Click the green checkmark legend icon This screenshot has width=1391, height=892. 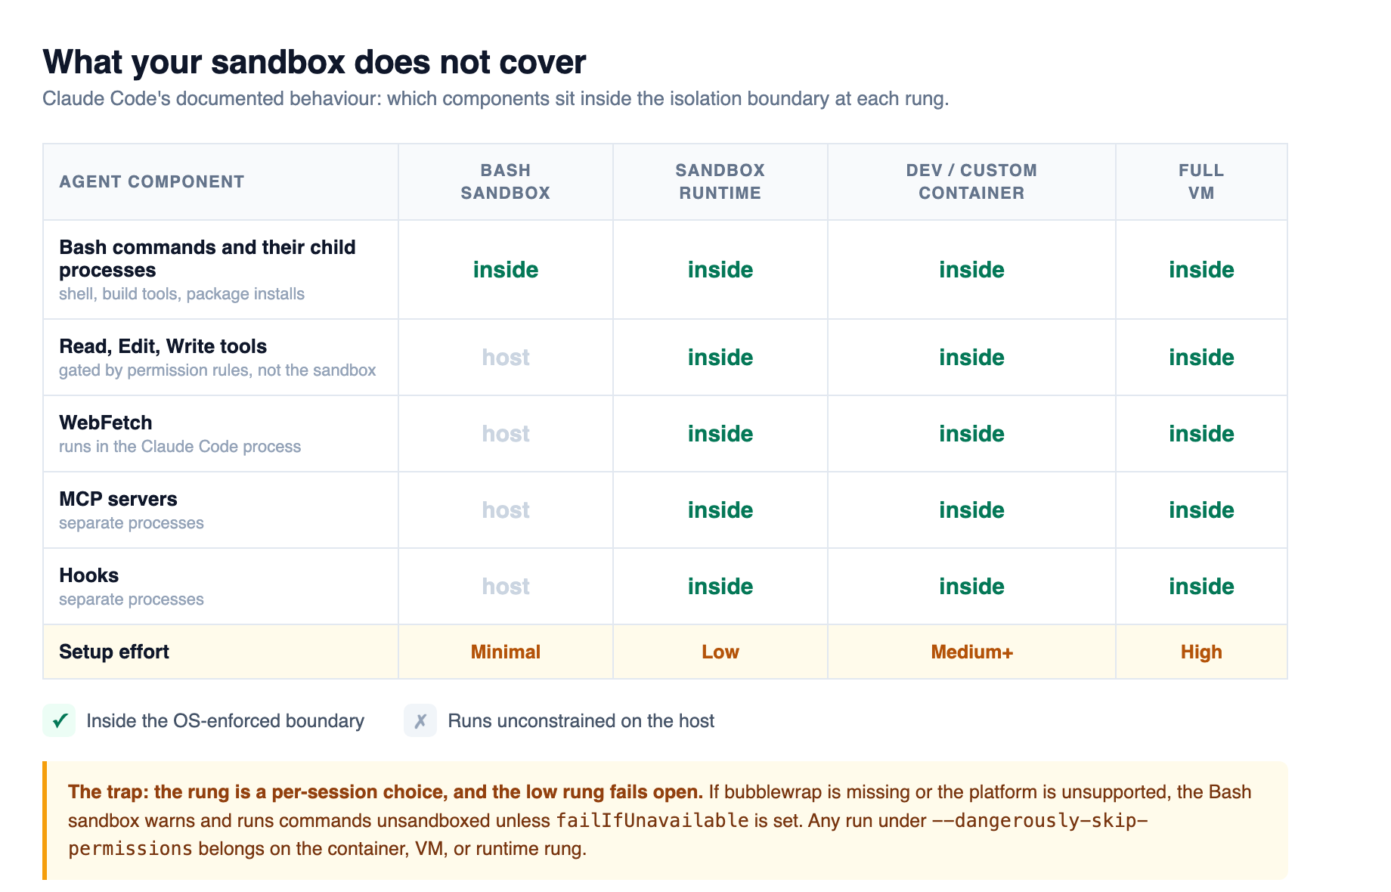pyautogui.click(x=59, y=720)
